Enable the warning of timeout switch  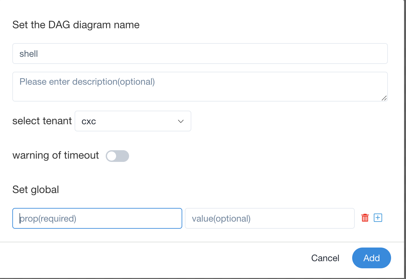pyautogui.click(x=117, y=156)
